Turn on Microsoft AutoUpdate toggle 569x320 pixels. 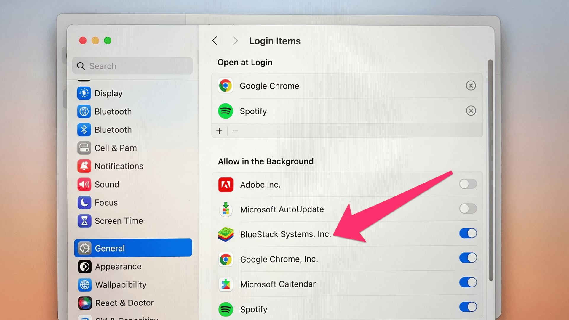(x=468, y=209)
